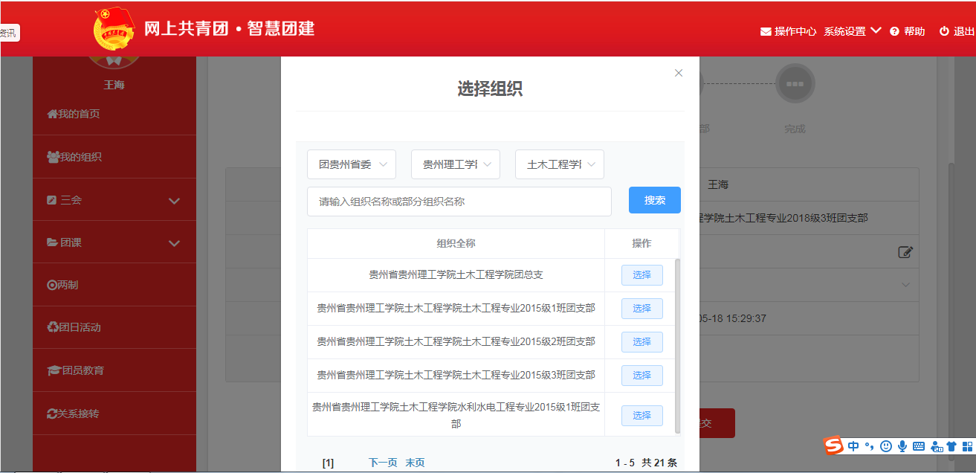Open the 贵州理工学院 organization dropdown
The image size is (976, 473).
tap(456, 164)
